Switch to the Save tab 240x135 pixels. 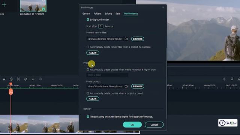(x=118, y=13)
